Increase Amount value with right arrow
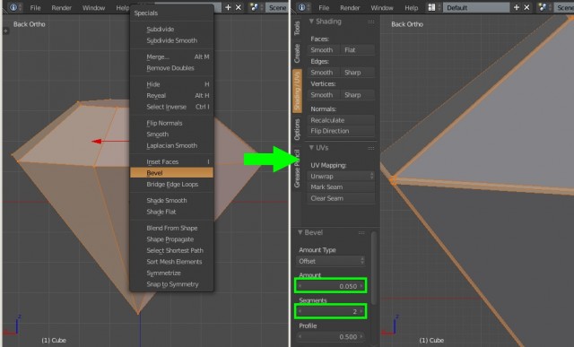The height and width of the screenshot is (347, 574). coord(361,286)
